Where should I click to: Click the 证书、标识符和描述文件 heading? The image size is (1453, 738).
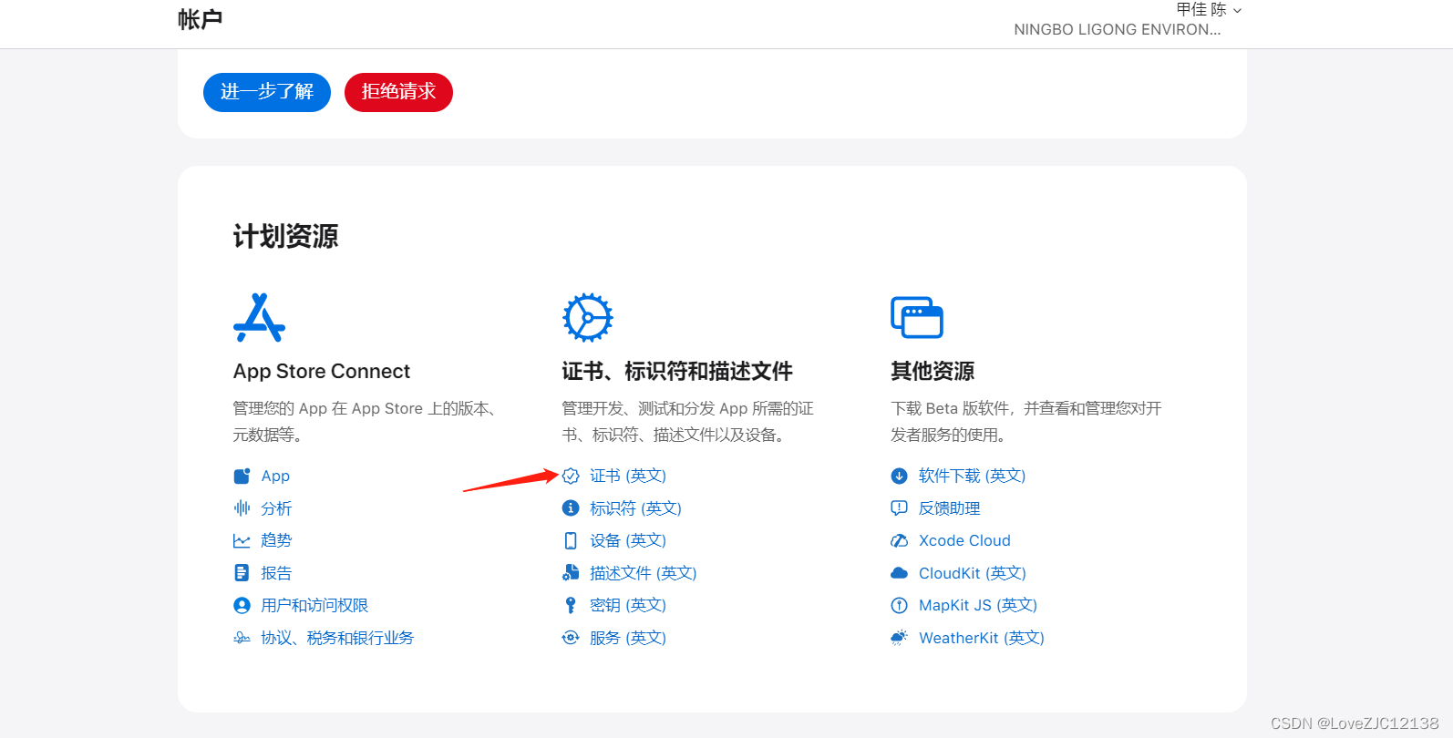click(677, 371)
